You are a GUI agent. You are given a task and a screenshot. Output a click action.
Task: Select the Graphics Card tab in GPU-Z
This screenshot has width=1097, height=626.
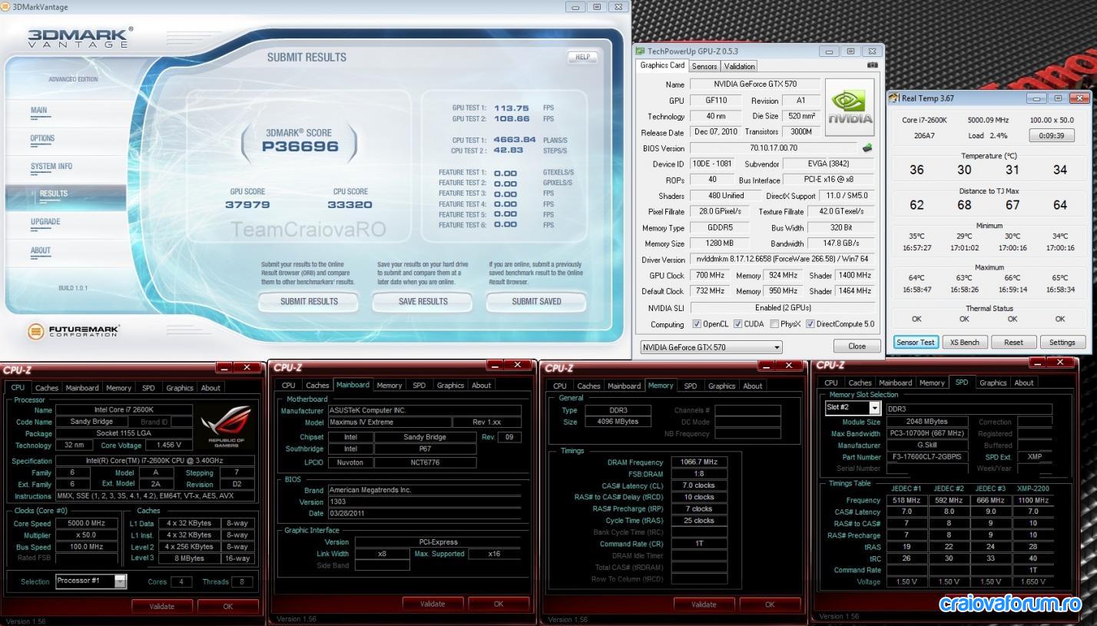pos(662,65)
